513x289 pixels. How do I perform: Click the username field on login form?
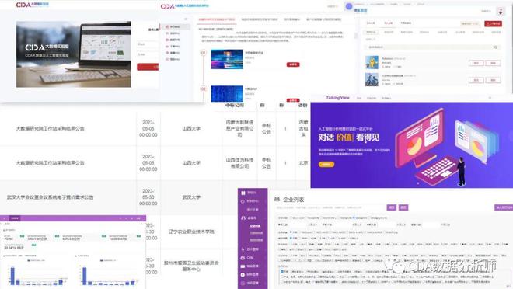point(148,44)
